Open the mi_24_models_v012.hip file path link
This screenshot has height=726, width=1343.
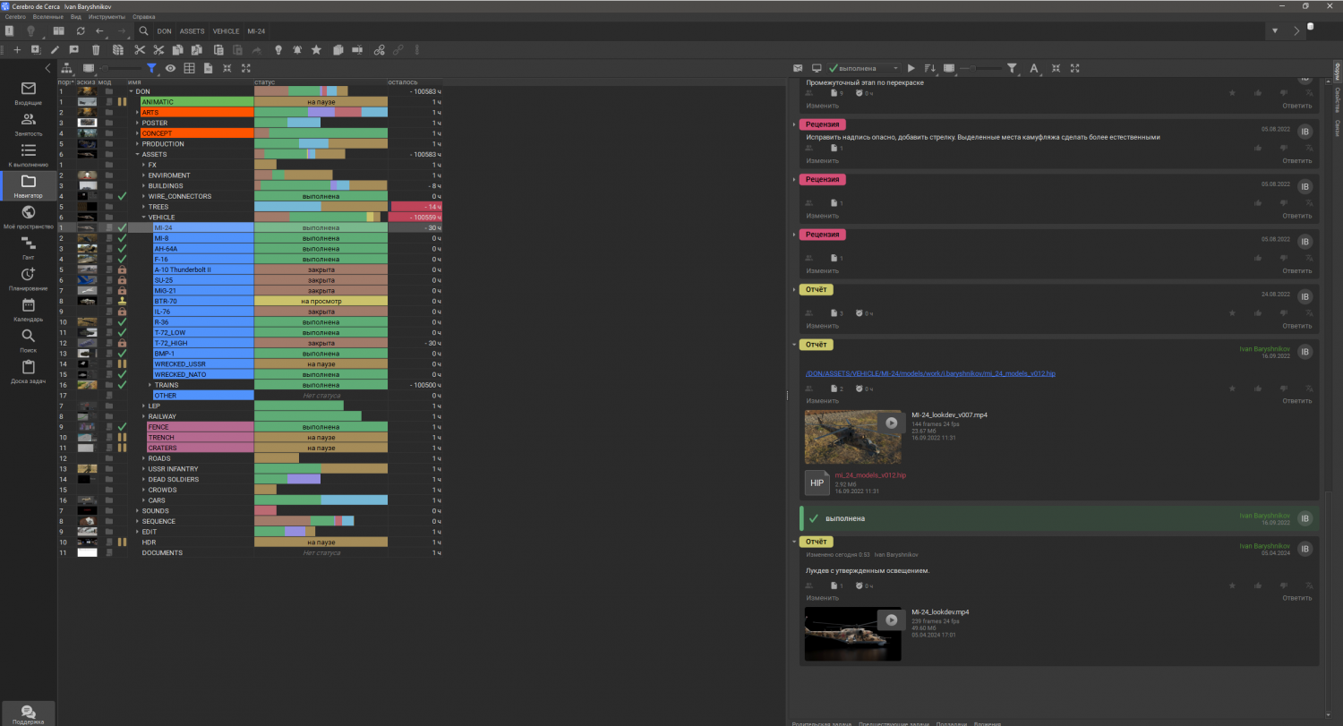930,373
